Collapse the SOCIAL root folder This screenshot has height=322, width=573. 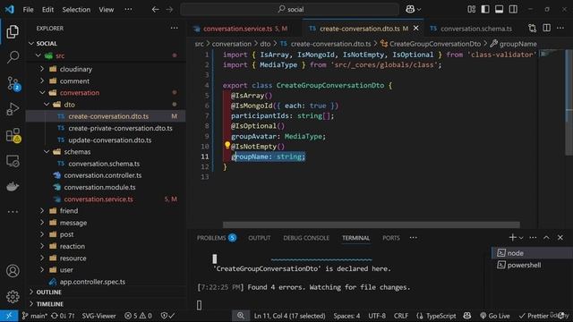pos(31,44)
